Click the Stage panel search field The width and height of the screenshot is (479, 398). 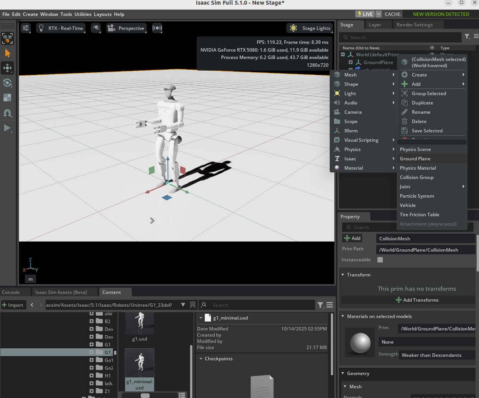tap(400, 37)
